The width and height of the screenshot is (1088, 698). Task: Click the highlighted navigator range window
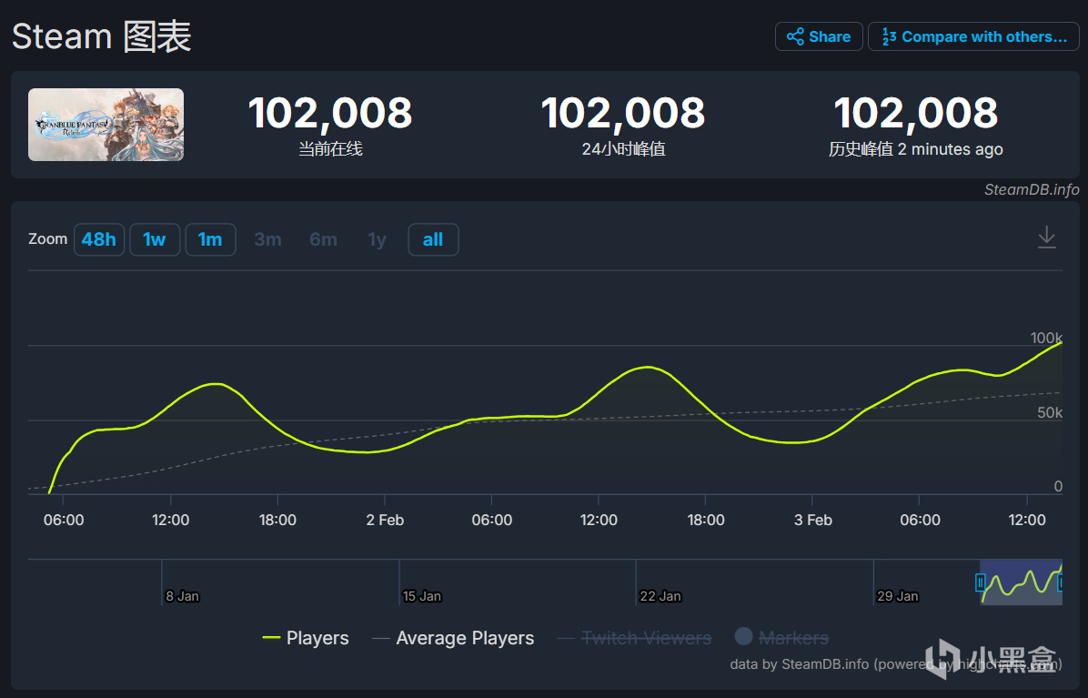click(1021, 582)
